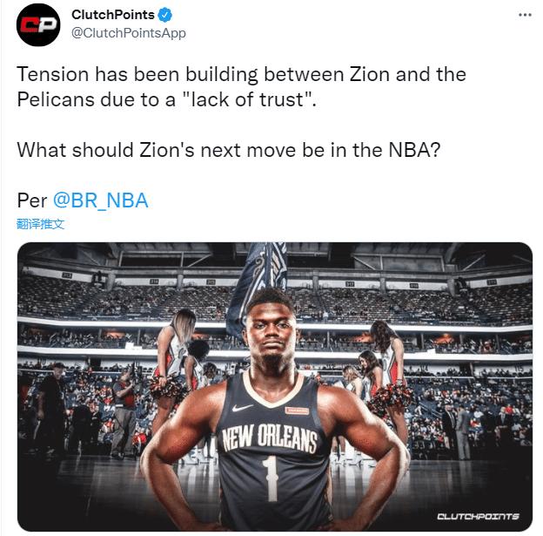The width and height of the screenshot is (543, 536).
Task: Click the NEW ORLEANS lettering on the jersey
Action: 270,438
